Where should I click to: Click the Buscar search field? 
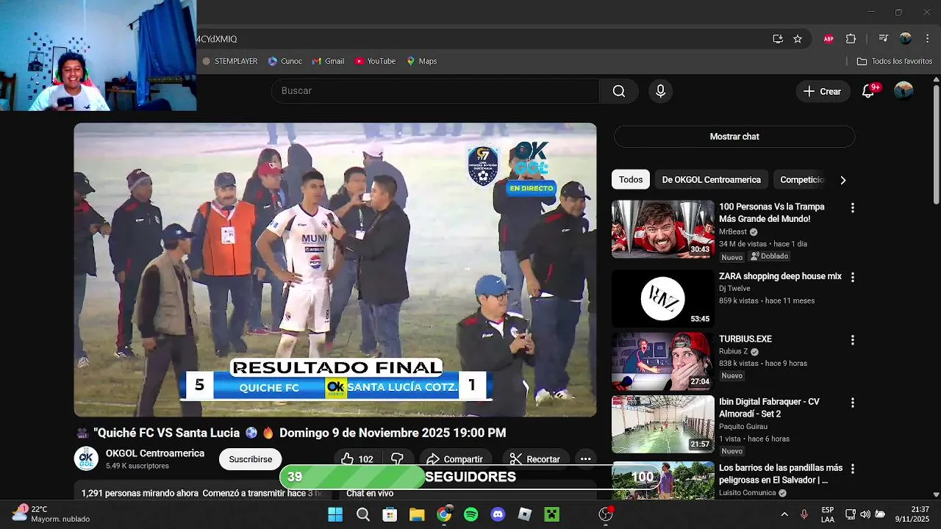435,91
